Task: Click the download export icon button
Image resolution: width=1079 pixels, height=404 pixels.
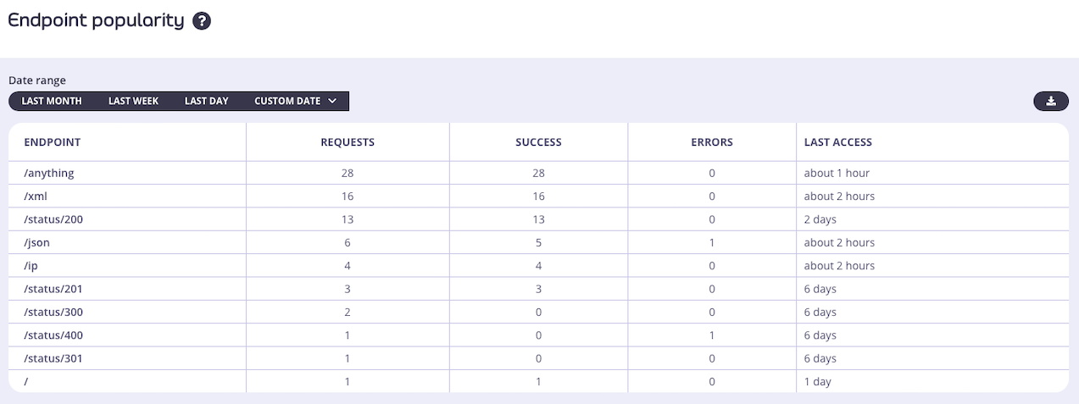Action: point(1051,101)
